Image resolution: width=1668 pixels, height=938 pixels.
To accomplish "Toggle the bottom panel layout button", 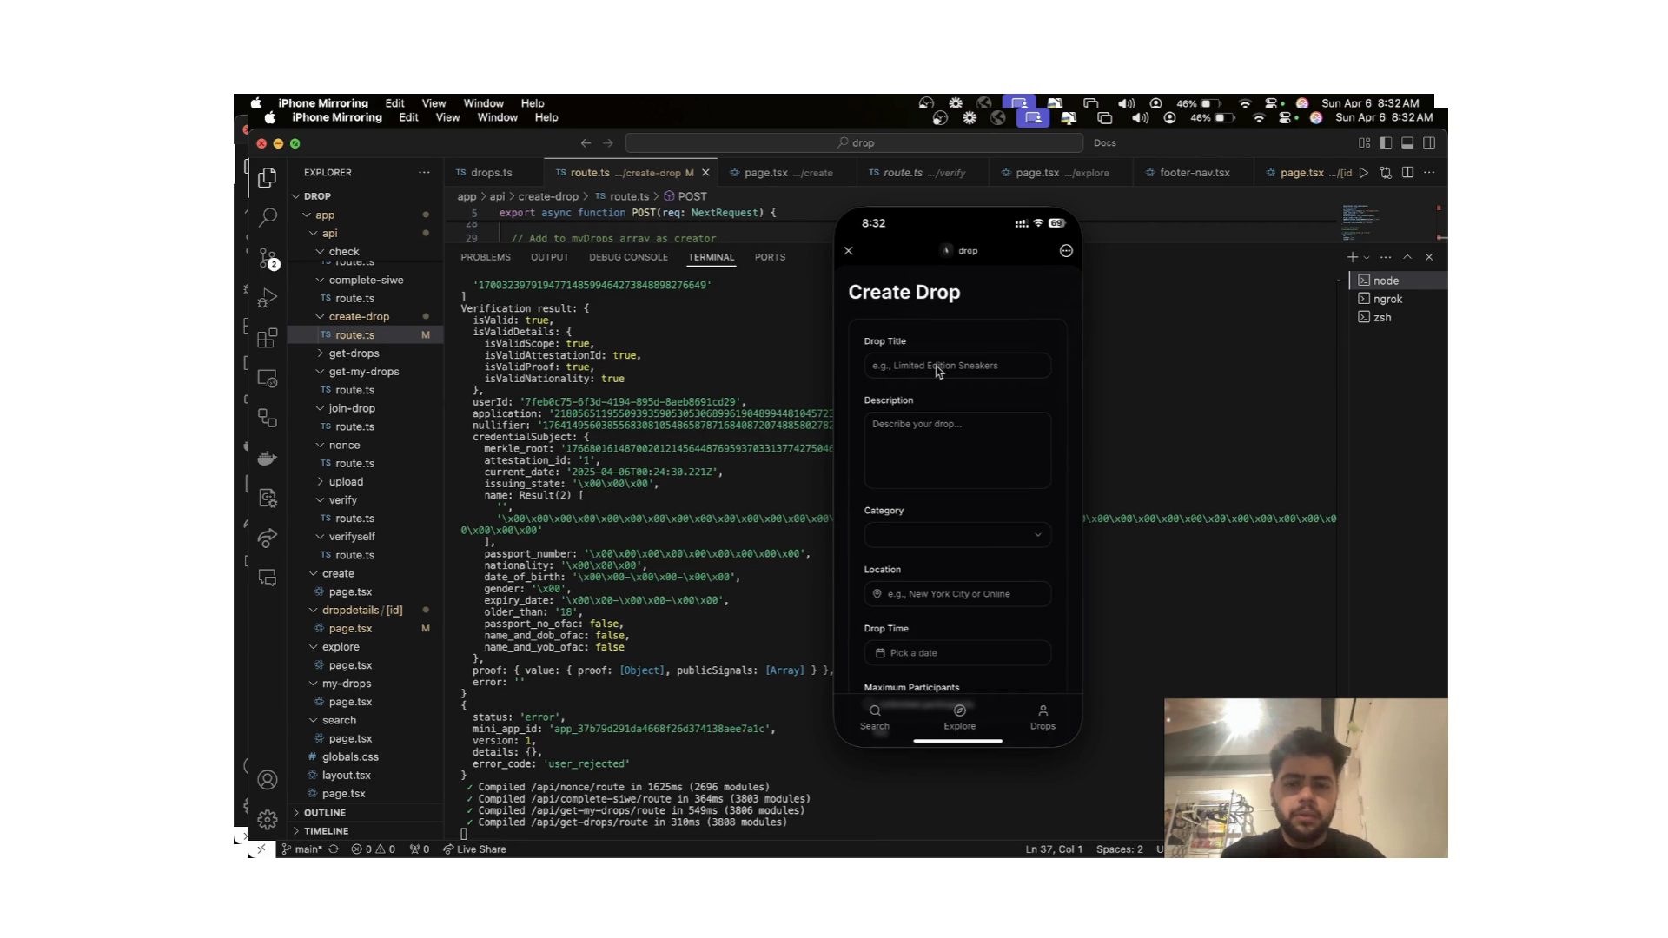I will (1407, 143).
